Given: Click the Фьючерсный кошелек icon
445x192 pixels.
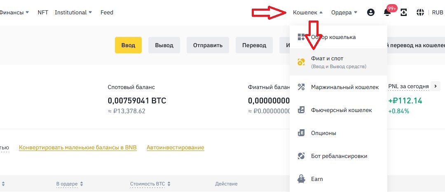Looking at the screenshot, I should 301,110.
